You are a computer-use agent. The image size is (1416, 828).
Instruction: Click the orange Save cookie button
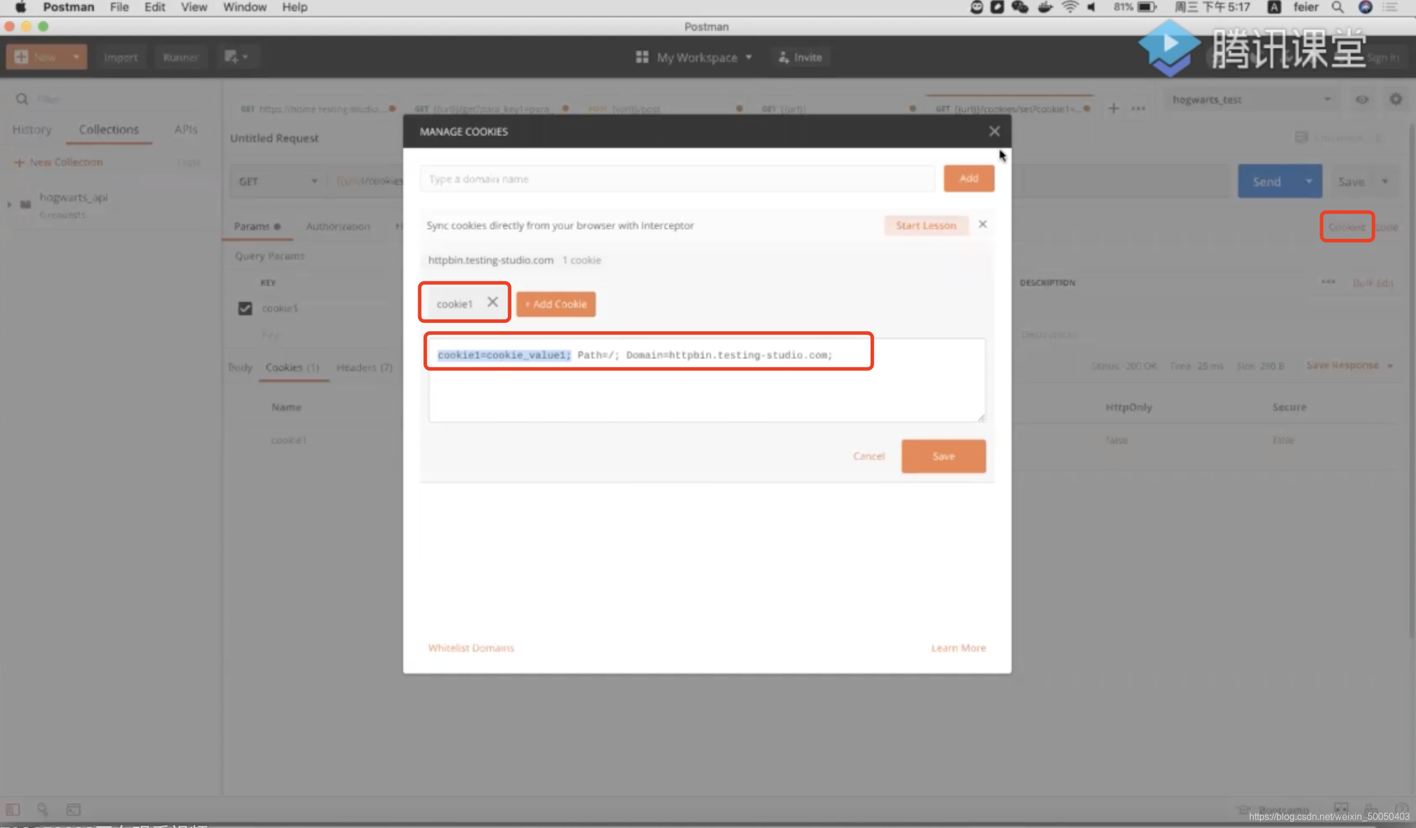coord(943,456)
